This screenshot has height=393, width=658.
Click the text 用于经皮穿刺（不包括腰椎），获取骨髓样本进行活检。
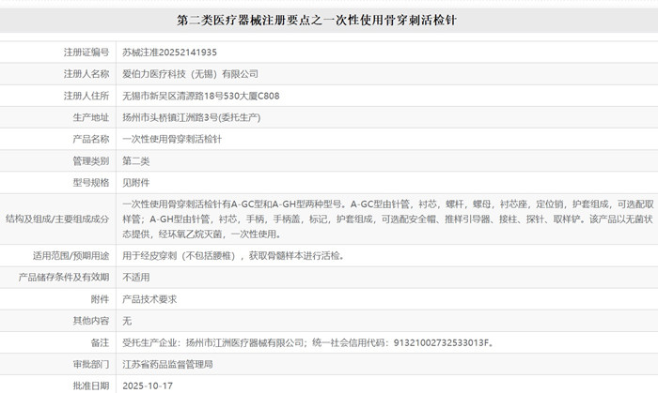pos(234,256)
